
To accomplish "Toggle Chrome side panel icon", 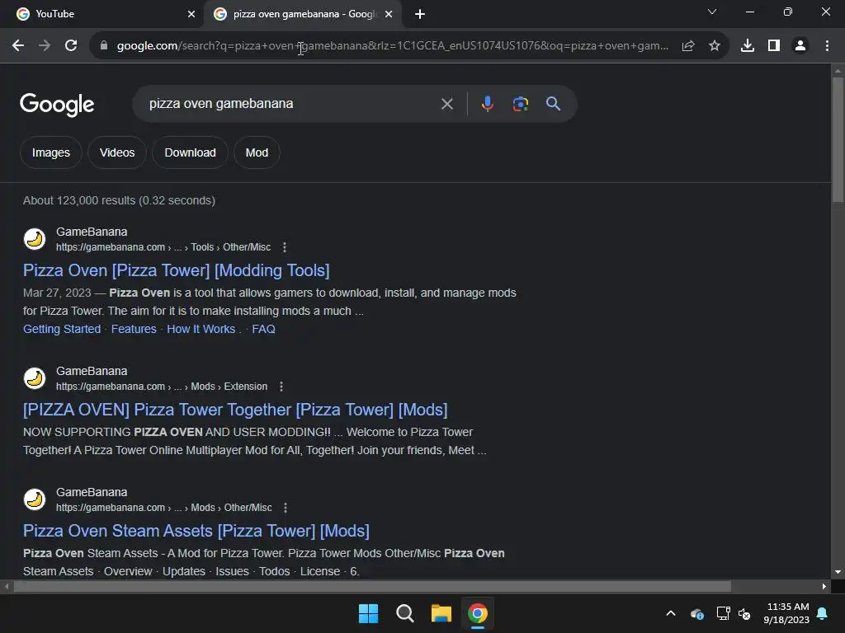I will (x=774, y=46).
